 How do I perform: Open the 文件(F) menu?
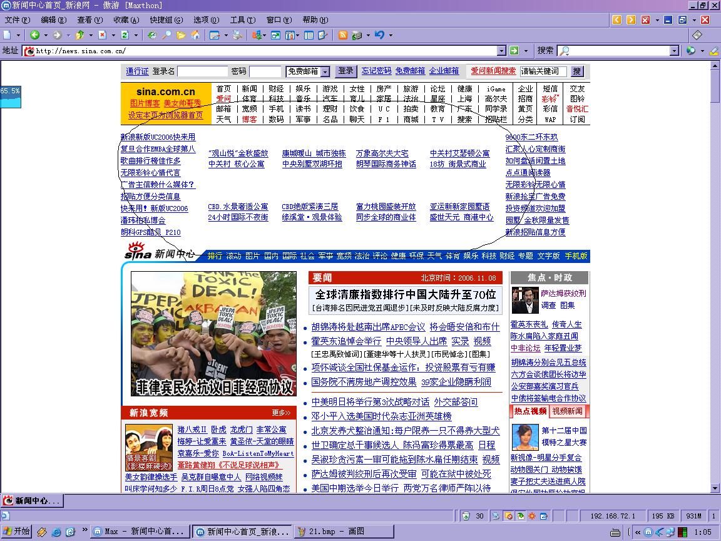coord(17,20)
